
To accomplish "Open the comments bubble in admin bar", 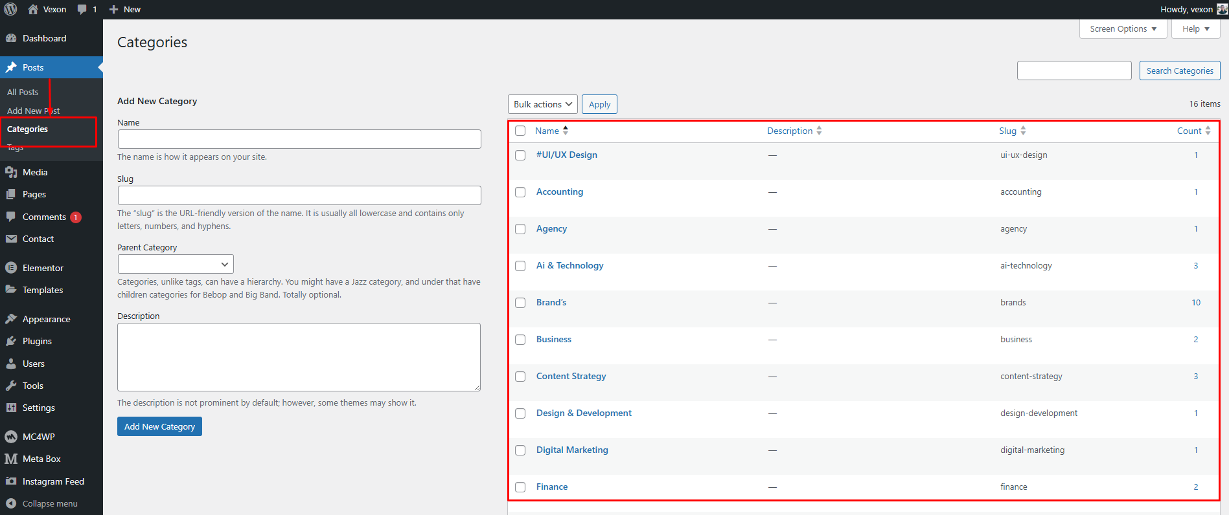I will [82, 9].
